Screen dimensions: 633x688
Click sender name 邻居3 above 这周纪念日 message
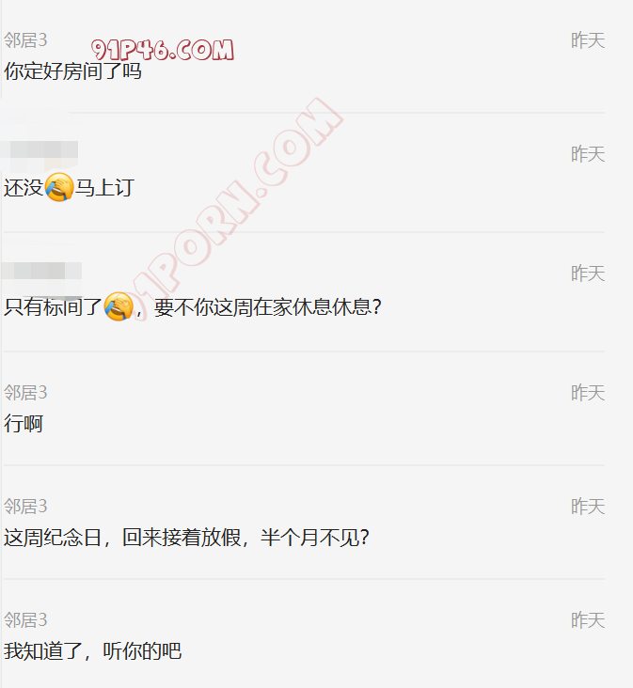[x=25, y=507]
